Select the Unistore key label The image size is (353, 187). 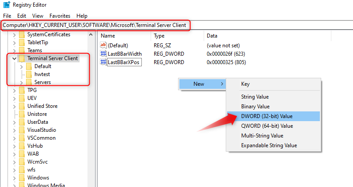(x=37, y=114)
